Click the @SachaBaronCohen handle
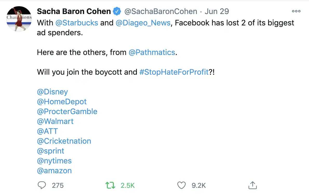 pos(161,11)
